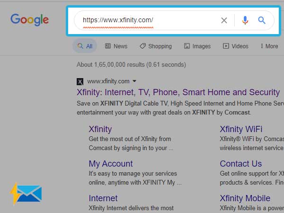
Task: Click the blue magnifier search icon
Action: [262, 20]
